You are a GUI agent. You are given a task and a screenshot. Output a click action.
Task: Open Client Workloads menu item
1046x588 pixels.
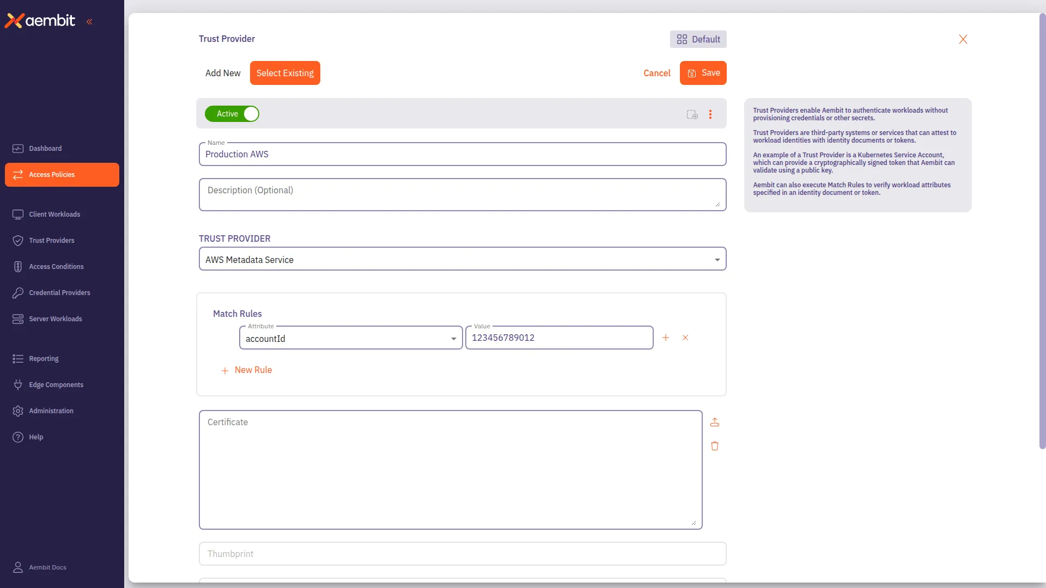(x=62, y=215)
